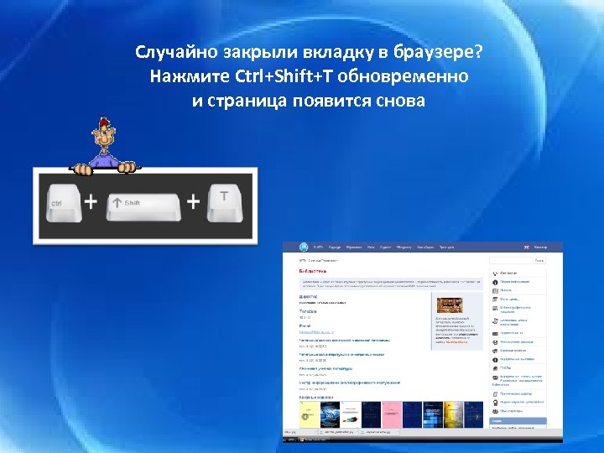Open the black cover with blue swirl
The height and width of the screenshot is (453, 604).
click(x=331, y=415)
